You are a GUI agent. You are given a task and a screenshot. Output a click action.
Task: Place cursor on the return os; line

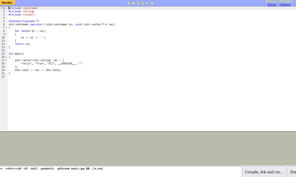click(x=22, y=44)
